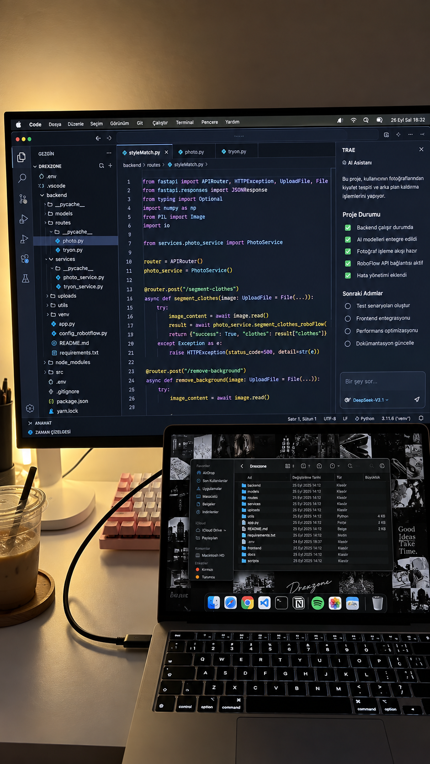Select interpreter 3.11.6 ('venv')
This screenshot has height=764, width=430.
point(396,418)
